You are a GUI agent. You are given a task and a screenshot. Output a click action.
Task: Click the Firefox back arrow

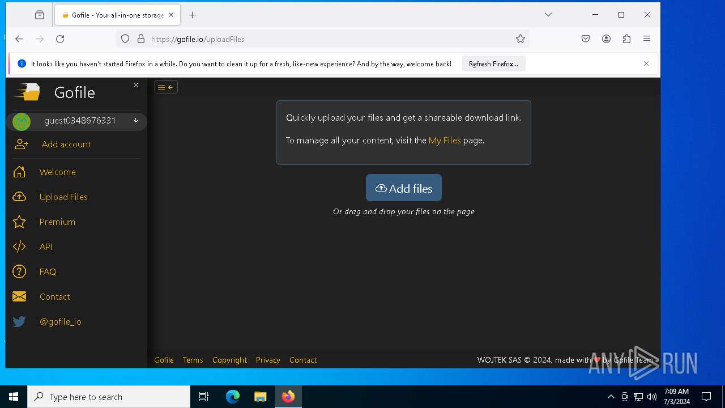coord(19,39)
